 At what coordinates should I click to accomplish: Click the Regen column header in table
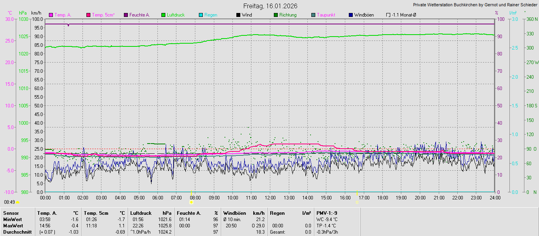277,213
